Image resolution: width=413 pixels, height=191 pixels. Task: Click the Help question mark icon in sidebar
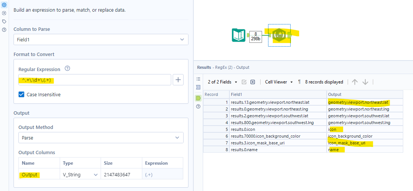pos(4,30)
